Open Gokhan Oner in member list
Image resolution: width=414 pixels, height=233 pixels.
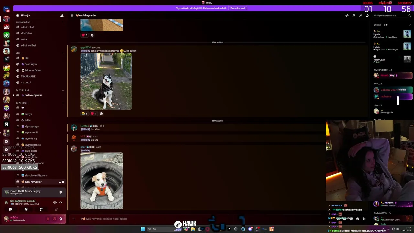(x=393, y=90)
